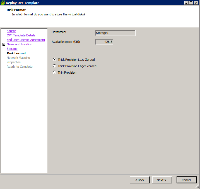
Task: Click the Available space field 426.5
Action: point(104,42)
